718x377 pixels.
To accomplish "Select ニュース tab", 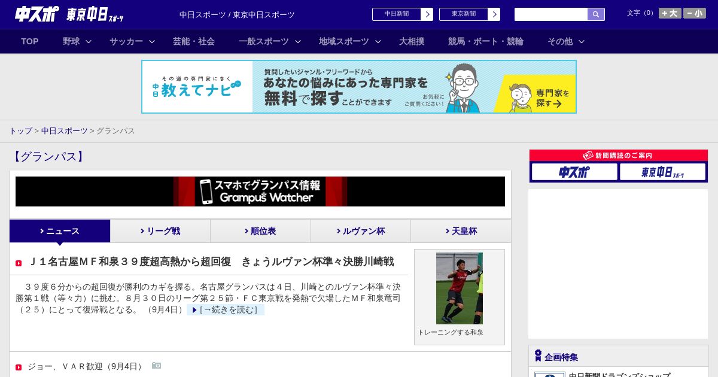I will pos(60,231).
